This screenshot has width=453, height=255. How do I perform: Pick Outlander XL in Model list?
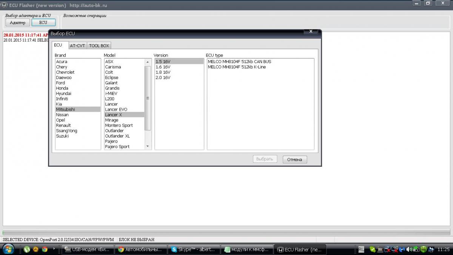[117, 136]
